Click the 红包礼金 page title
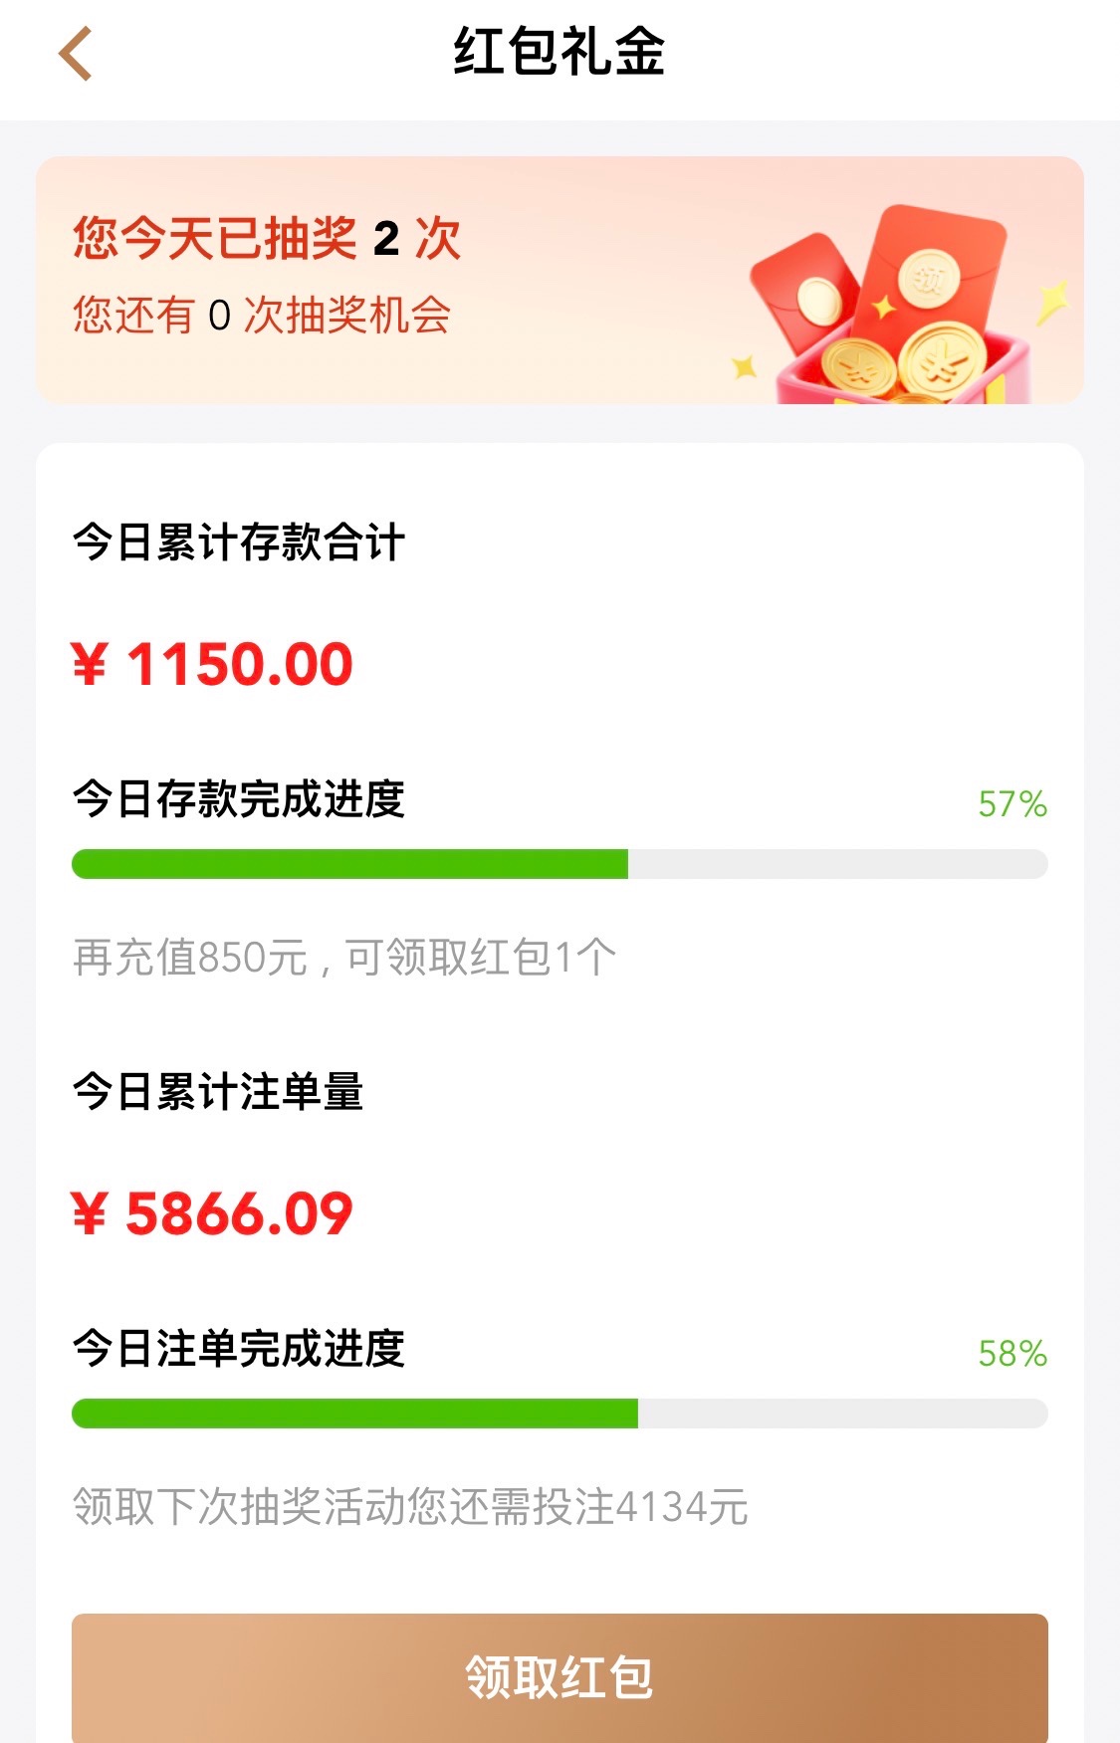The width and height of the screenshot is (1120, 1743). (560, 52)
